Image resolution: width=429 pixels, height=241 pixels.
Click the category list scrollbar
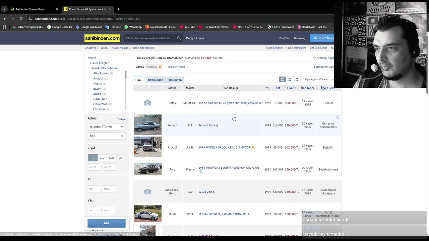[x=126, y=75]
